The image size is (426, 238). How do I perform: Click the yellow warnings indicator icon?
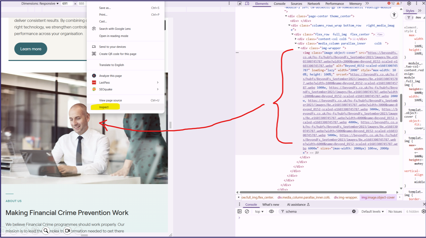coord(399,3)
